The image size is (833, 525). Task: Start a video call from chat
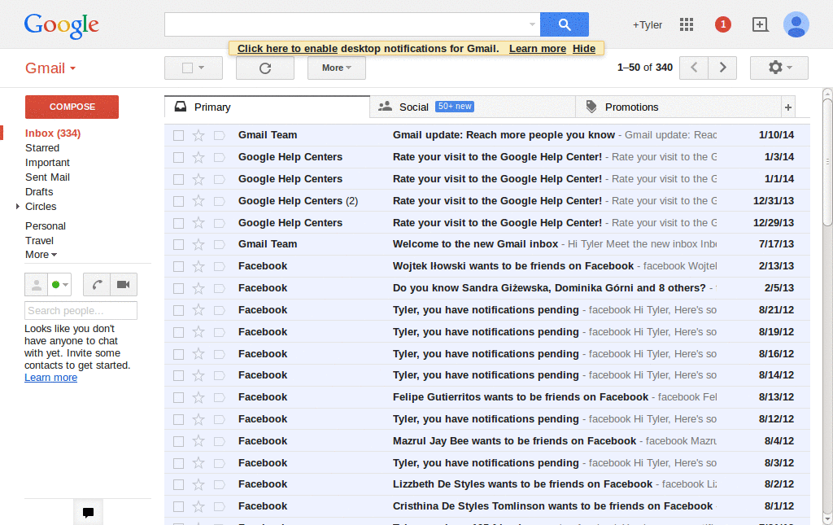coord(124,284)
